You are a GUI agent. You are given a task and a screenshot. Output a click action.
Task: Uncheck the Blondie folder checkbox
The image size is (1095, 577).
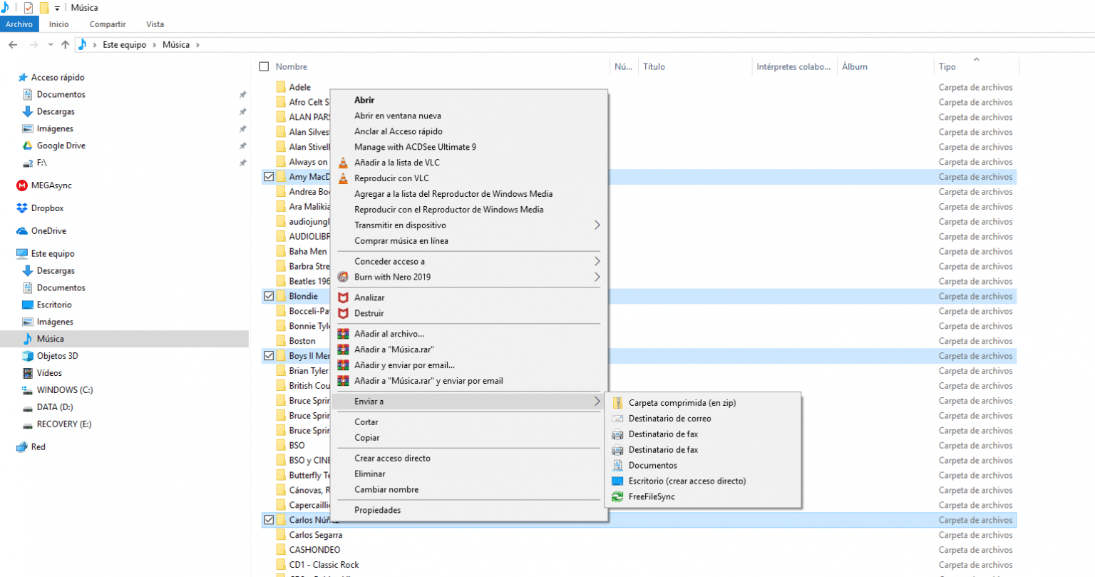(269, 296)
